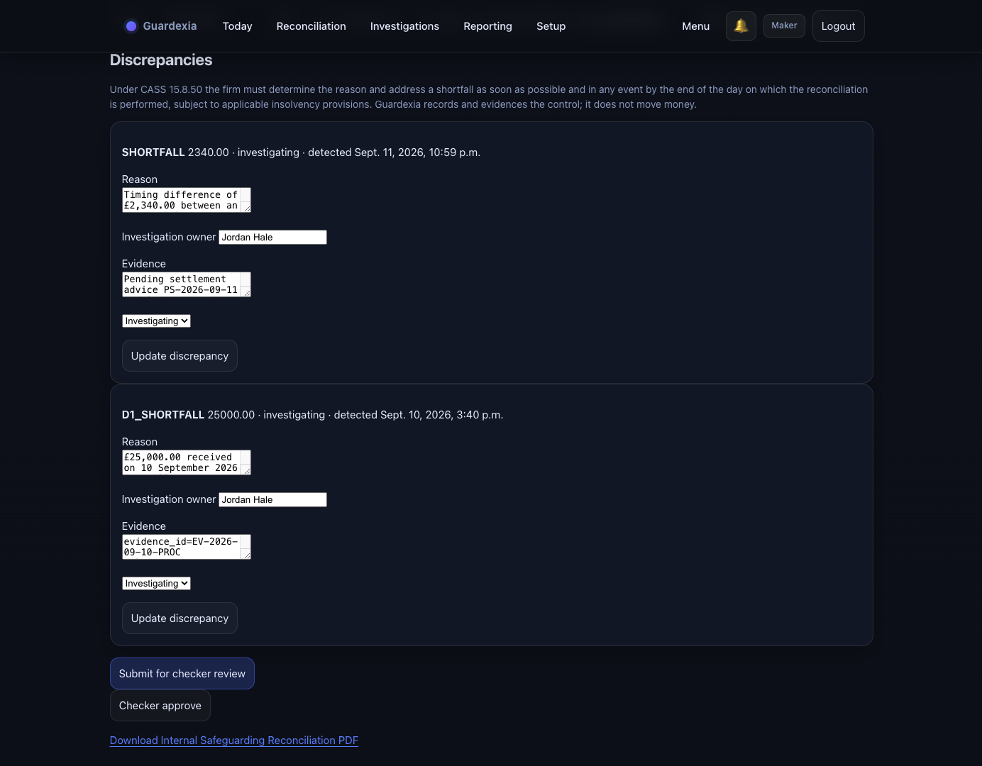This screenshot has width=982, height=766.
Task: Open the Menu item in header
Action: pos(695,26)
